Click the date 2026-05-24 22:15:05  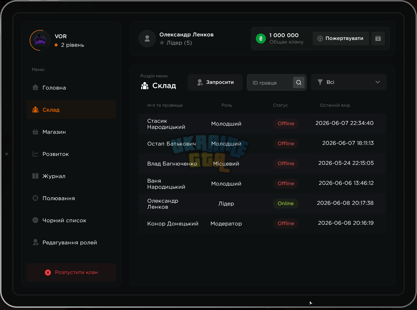pos(346,163)
